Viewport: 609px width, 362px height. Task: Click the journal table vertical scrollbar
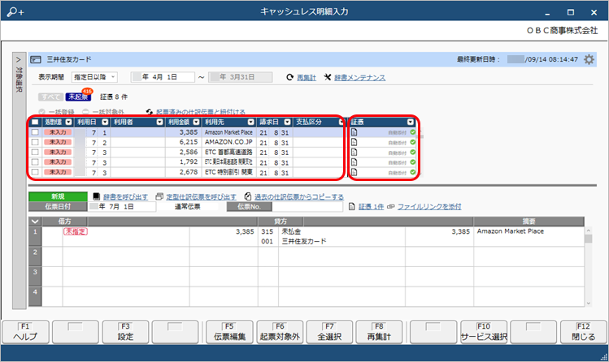click(588, 266)
